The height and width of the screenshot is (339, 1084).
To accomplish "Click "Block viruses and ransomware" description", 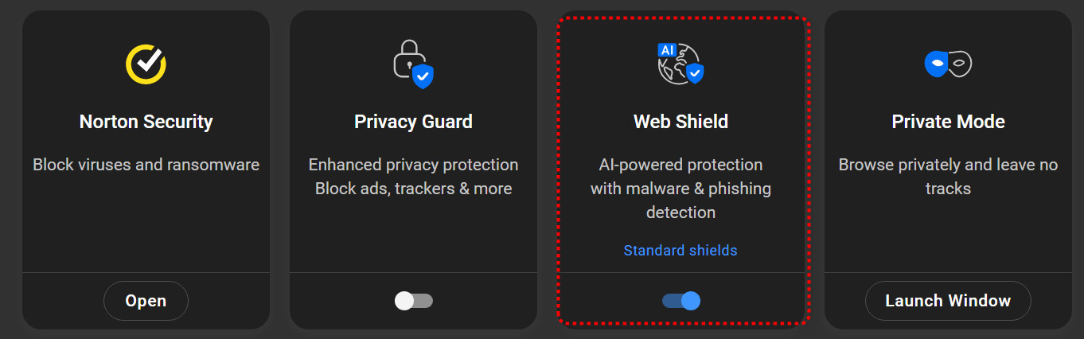I will 146,165.
